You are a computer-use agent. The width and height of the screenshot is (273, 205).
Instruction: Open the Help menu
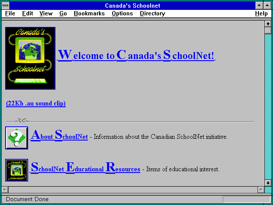[261, 13]
